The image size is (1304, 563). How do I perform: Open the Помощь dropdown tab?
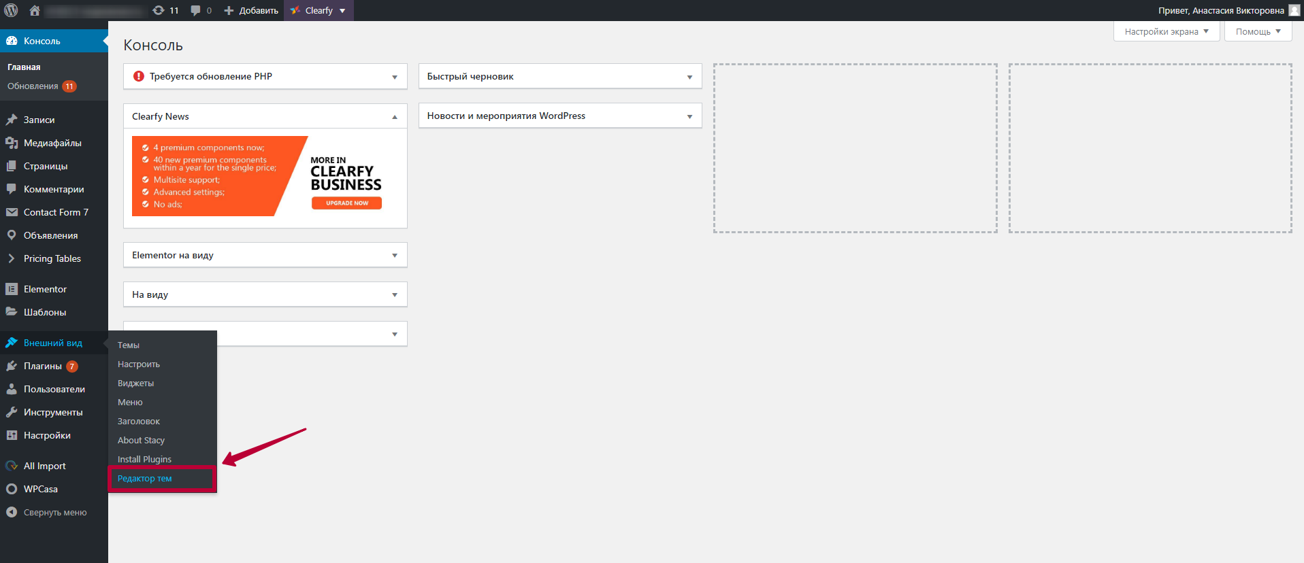pos(1258,31)
